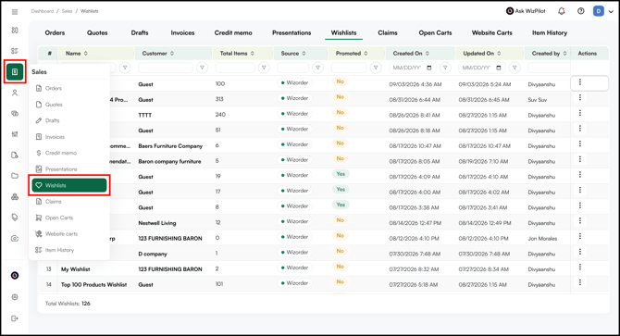This screenshot has width=620, height=336.
Task: Click the Ask WizPilot button
Action: tap(526, 11)
